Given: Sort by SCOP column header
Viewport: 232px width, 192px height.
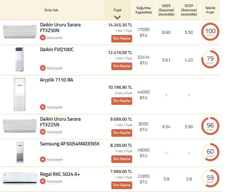Looking at the screenshot, I should pos(189,10).
